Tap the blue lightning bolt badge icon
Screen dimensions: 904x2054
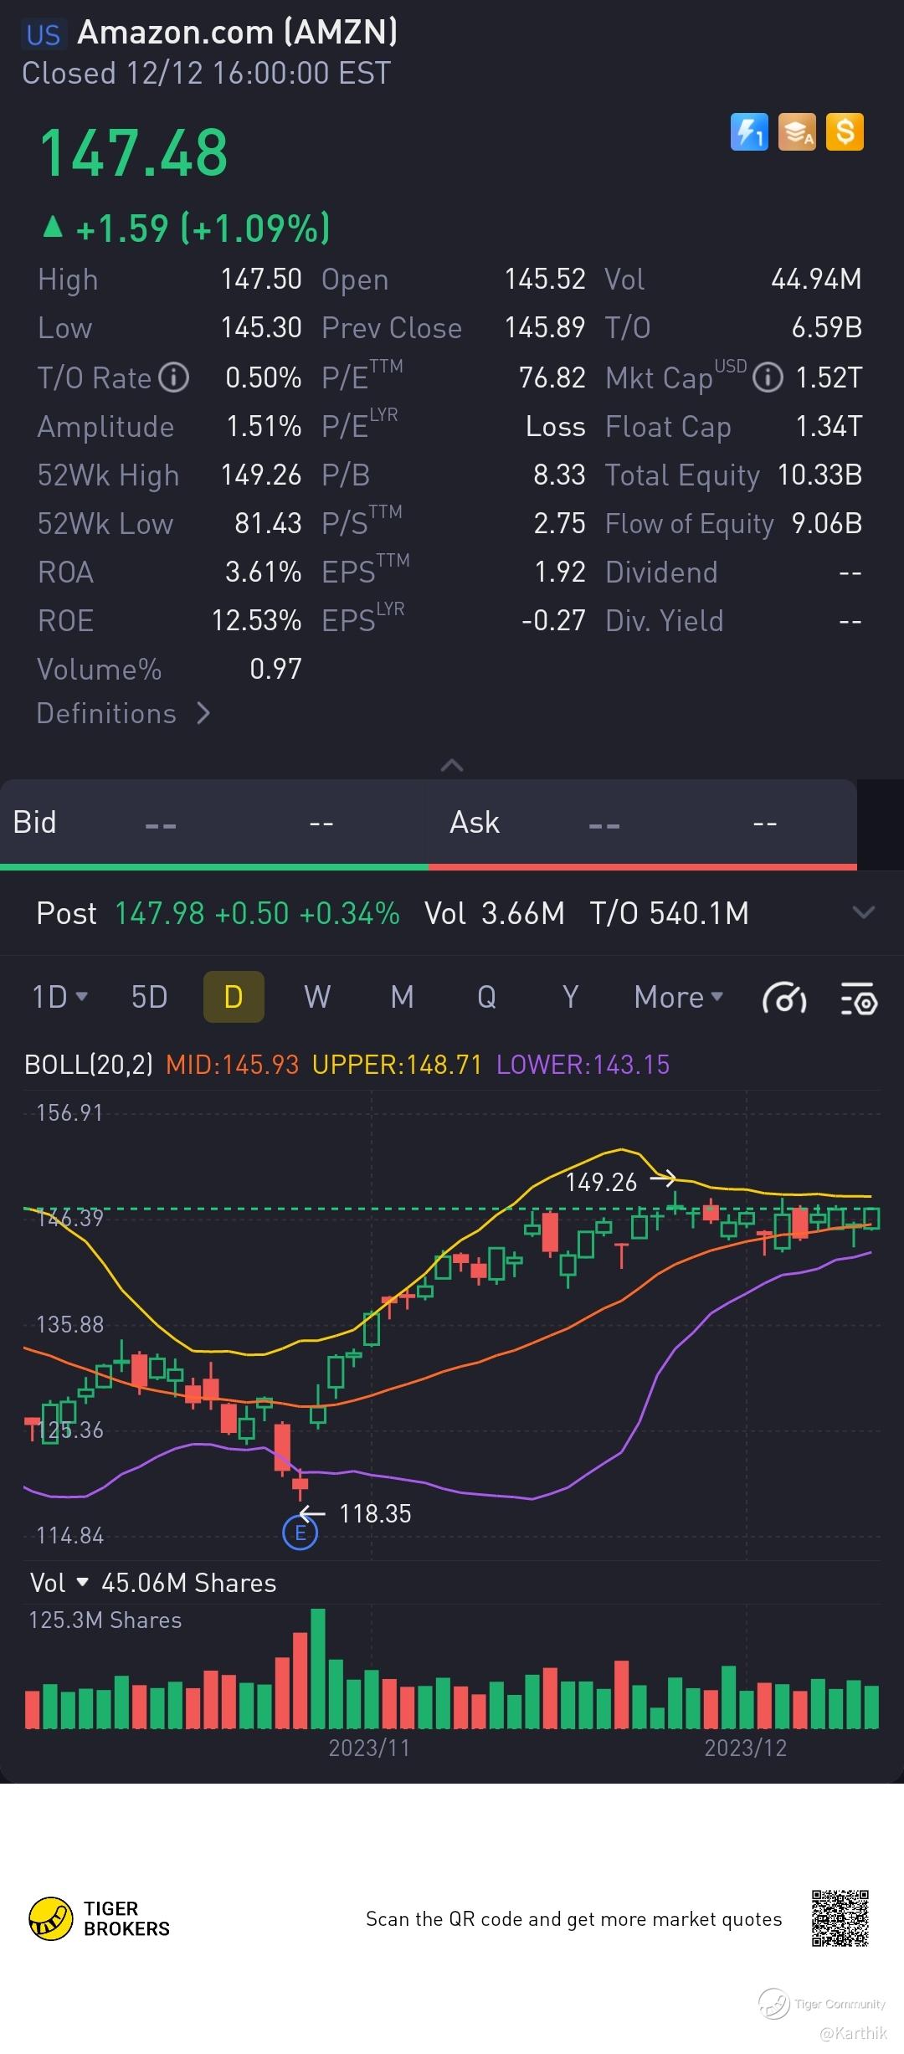749,132
